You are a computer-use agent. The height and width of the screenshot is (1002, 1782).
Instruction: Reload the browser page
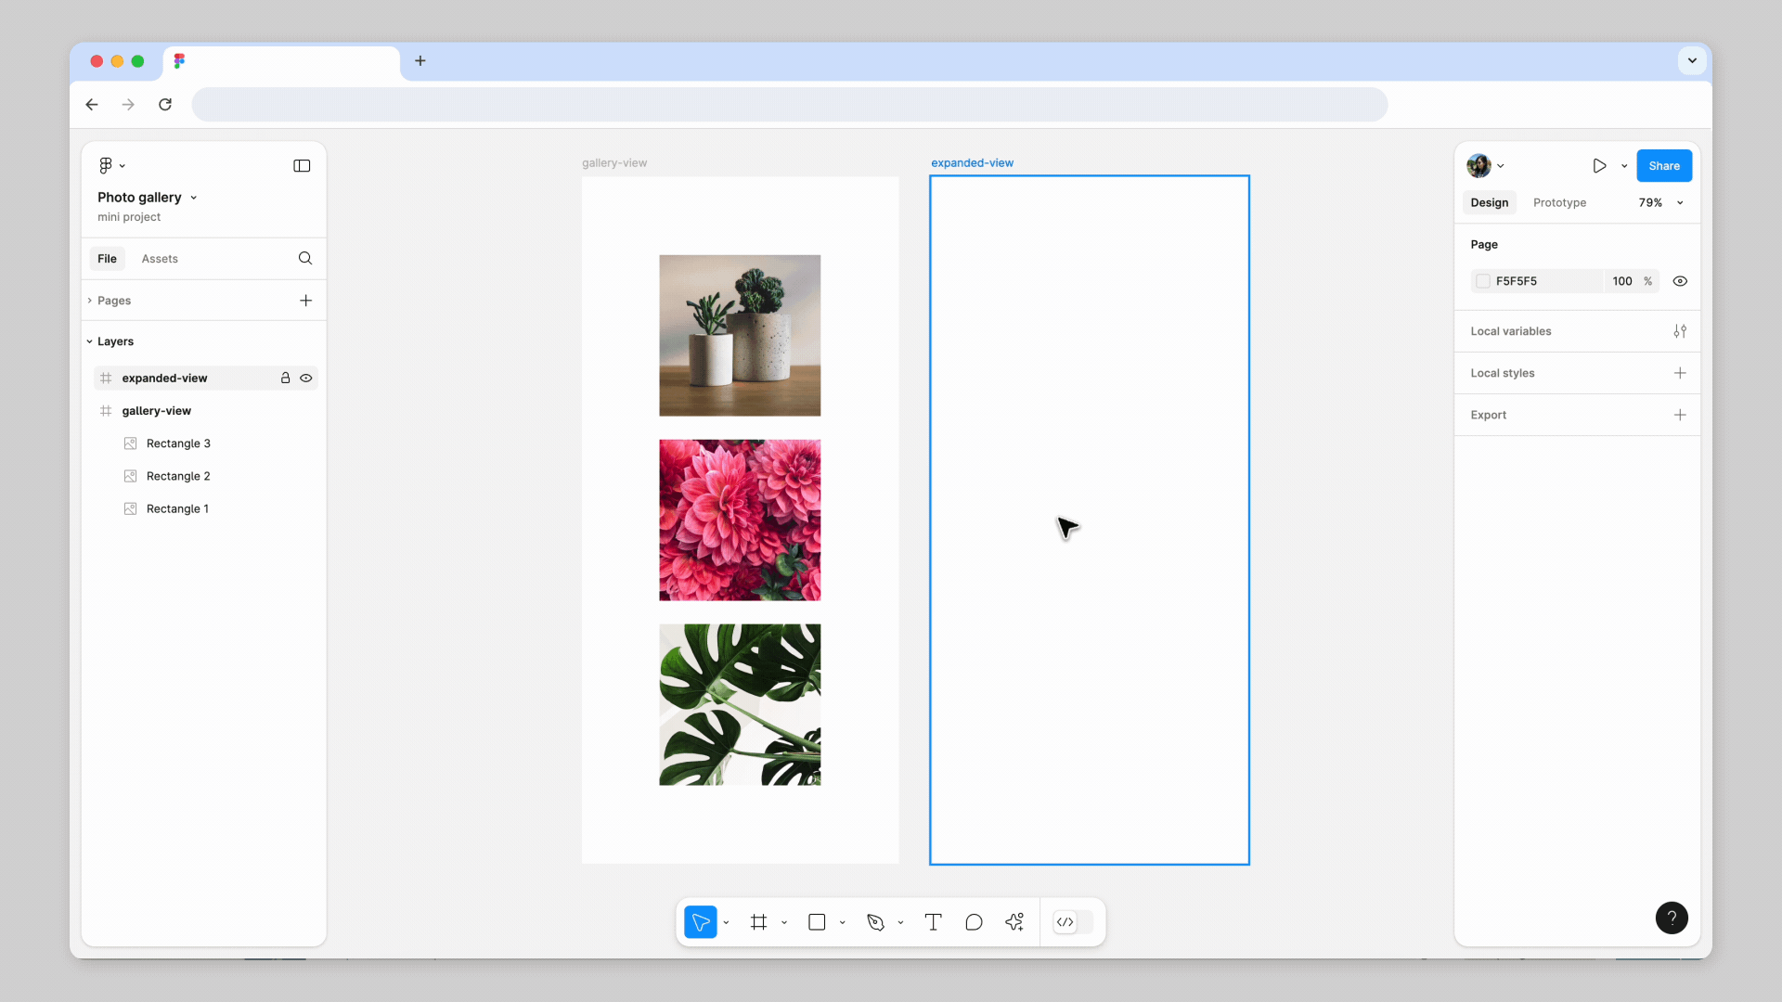(165, 104)
